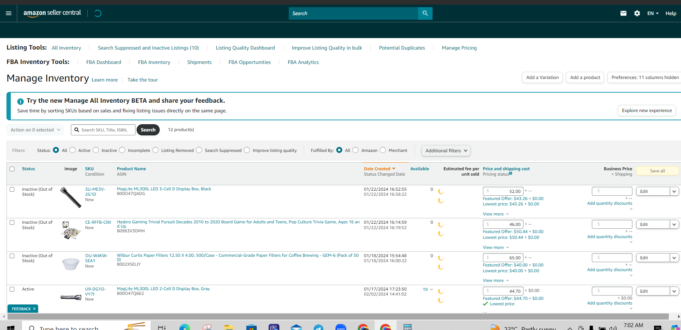Open the FBA Dashboard
The image size is (681, 330).
104,62
